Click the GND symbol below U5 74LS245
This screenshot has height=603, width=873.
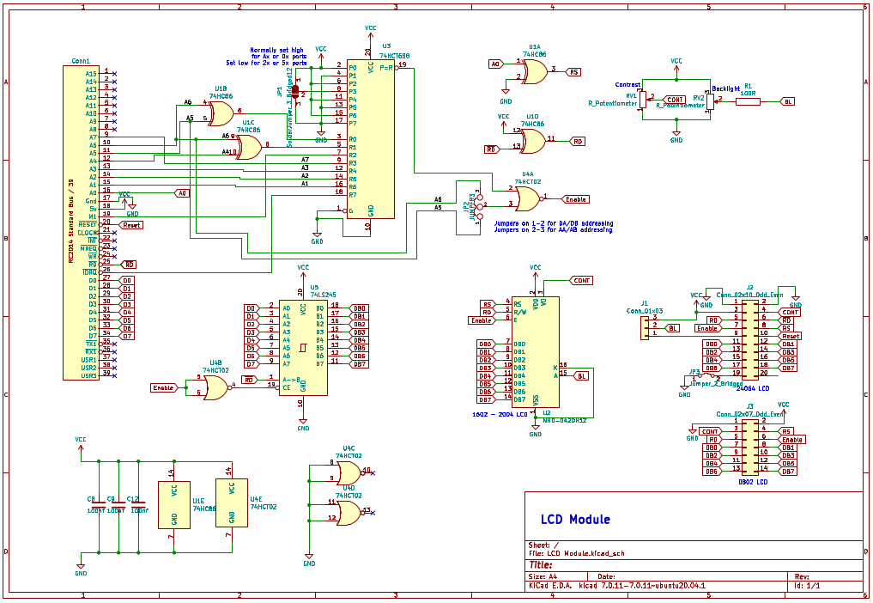coord(303,423)
